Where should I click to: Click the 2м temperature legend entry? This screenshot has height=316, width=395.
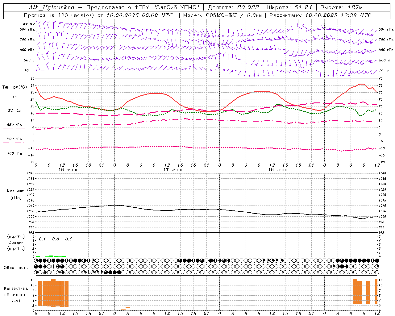pyautogui.click(x=15, y=98)
